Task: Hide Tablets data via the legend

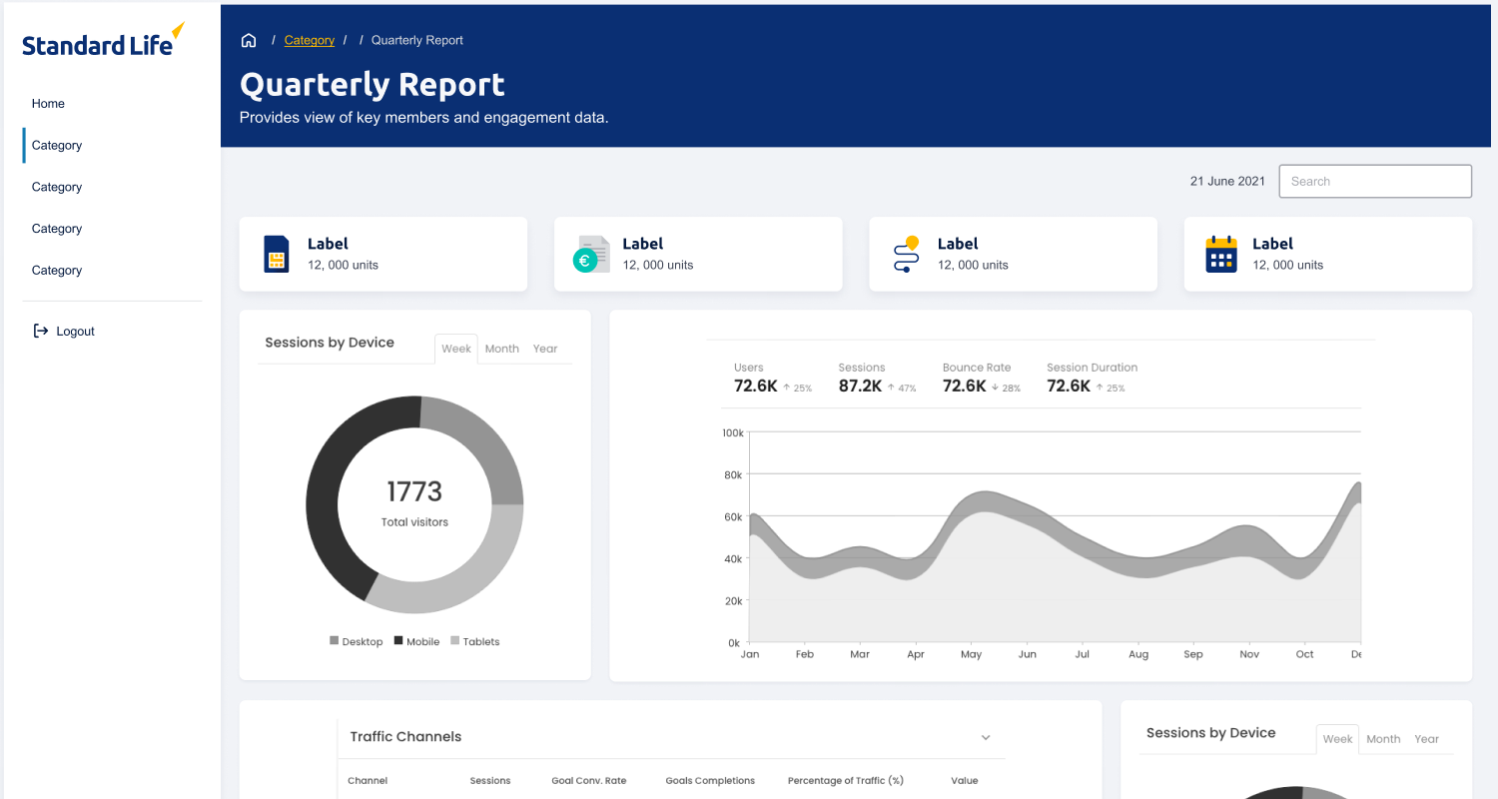Action: [x=474, y=640]
